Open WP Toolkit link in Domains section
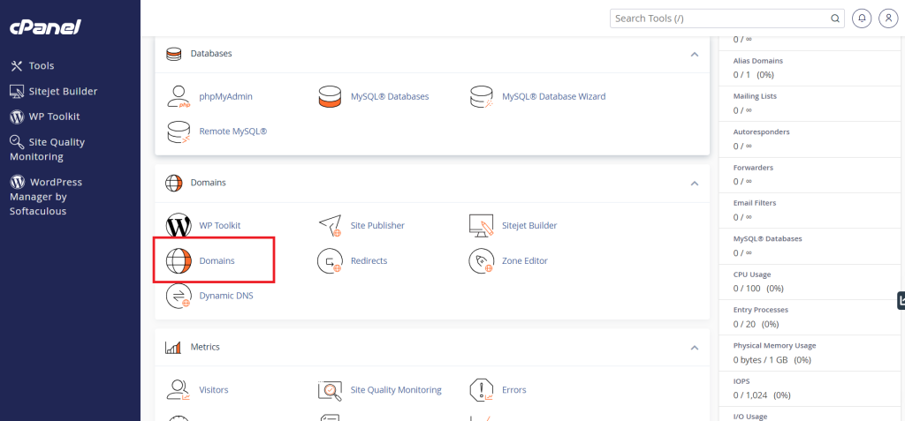Screen dimensions: 905x421 pos(220,226)
